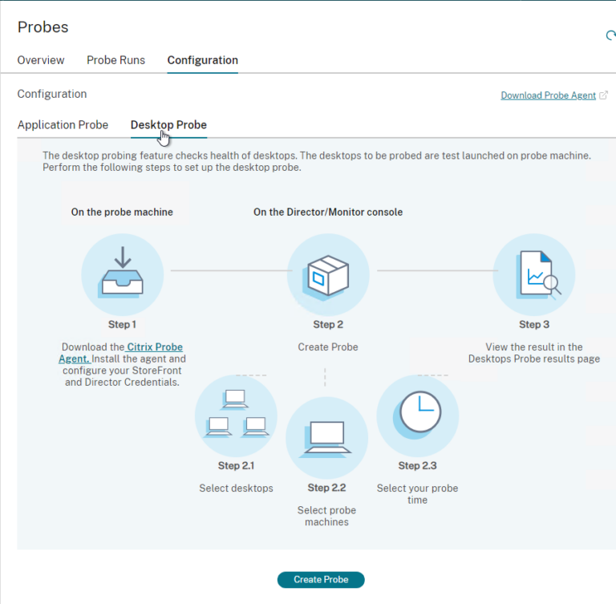Switch to the Overview tab

(x=41, y=60)
